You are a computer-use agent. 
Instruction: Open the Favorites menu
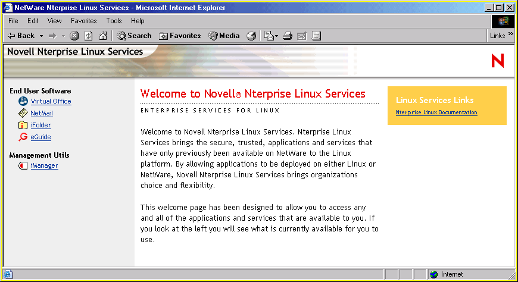(x=83, y=21)
